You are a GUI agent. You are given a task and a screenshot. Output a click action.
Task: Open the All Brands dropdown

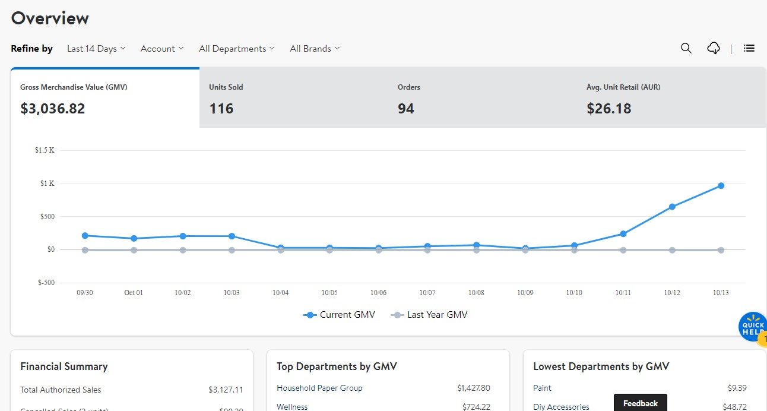[315, 49]
